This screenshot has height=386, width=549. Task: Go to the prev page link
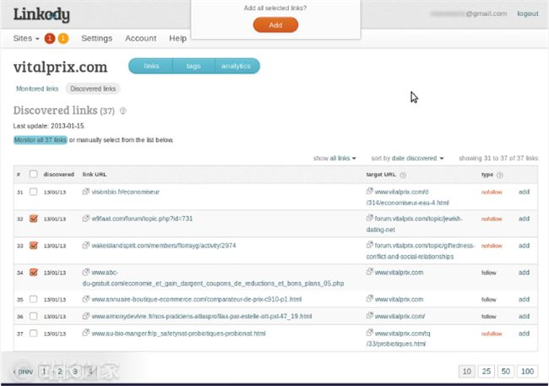pyautogui.click(x=23, y=372)
